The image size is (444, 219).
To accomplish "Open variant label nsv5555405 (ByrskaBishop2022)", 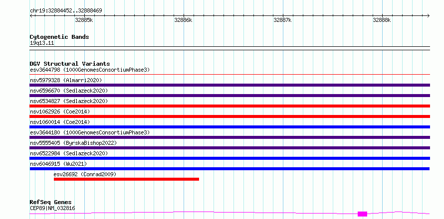I will pyautogui.click(x=73, y=143).
